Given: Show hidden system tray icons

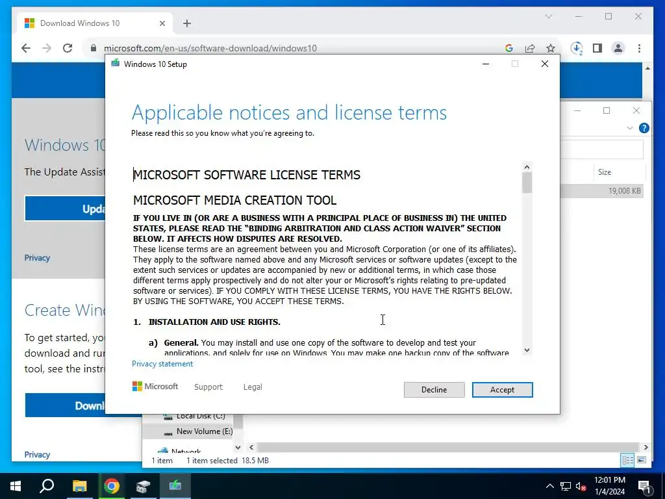Looking at the screenshot, I should click(549, 486).
